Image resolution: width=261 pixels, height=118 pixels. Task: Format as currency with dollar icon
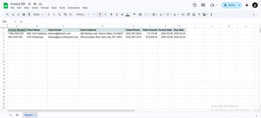tap(49, 14)
